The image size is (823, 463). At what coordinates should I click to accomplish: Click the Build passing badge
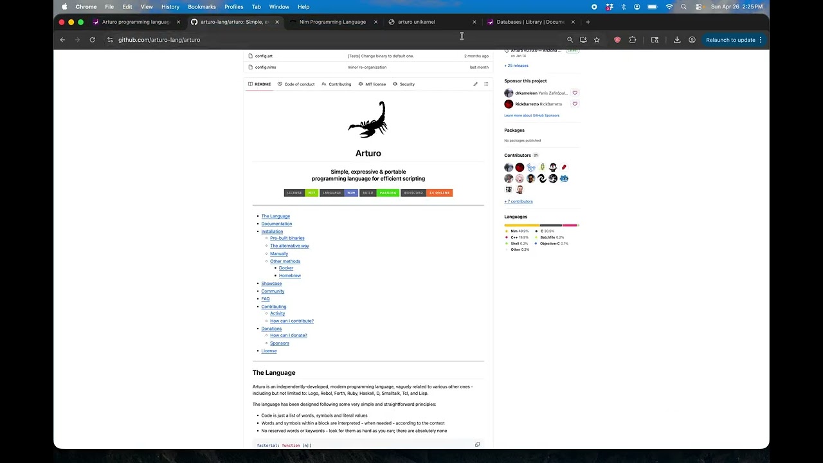pos(379,193)
